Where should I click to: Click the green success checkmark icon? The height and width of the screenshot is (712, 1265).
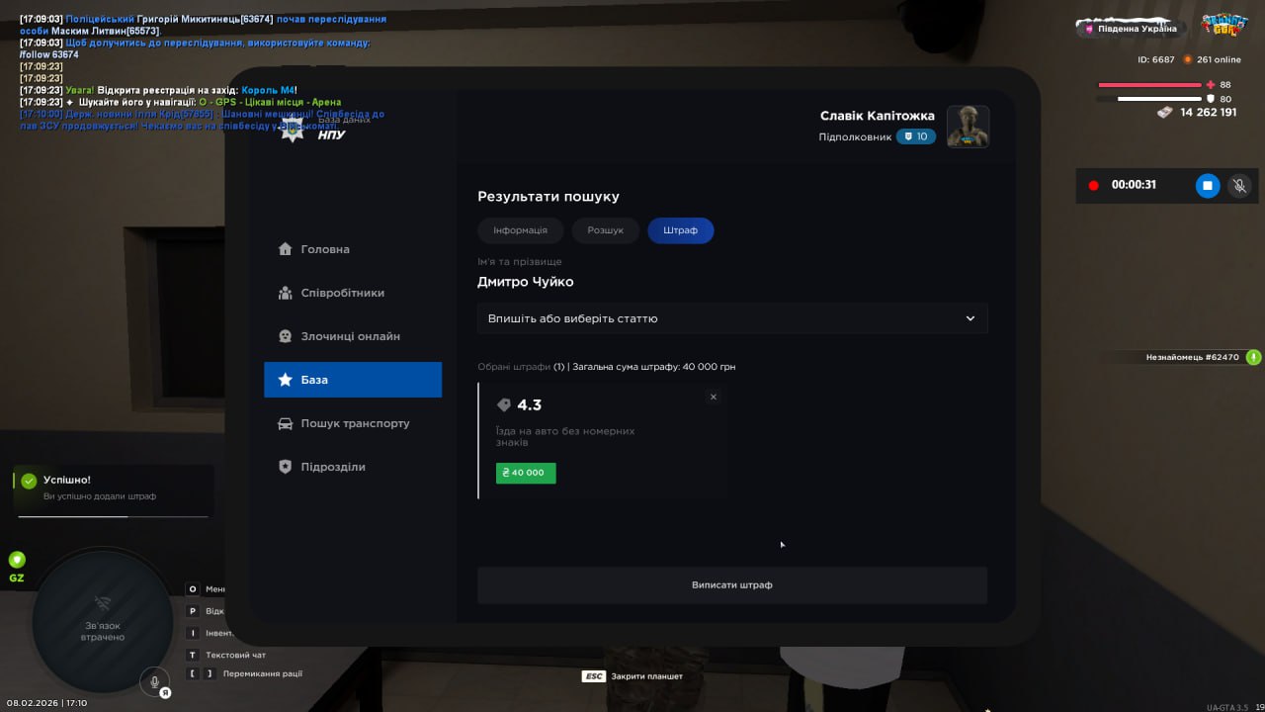[29, 481]
